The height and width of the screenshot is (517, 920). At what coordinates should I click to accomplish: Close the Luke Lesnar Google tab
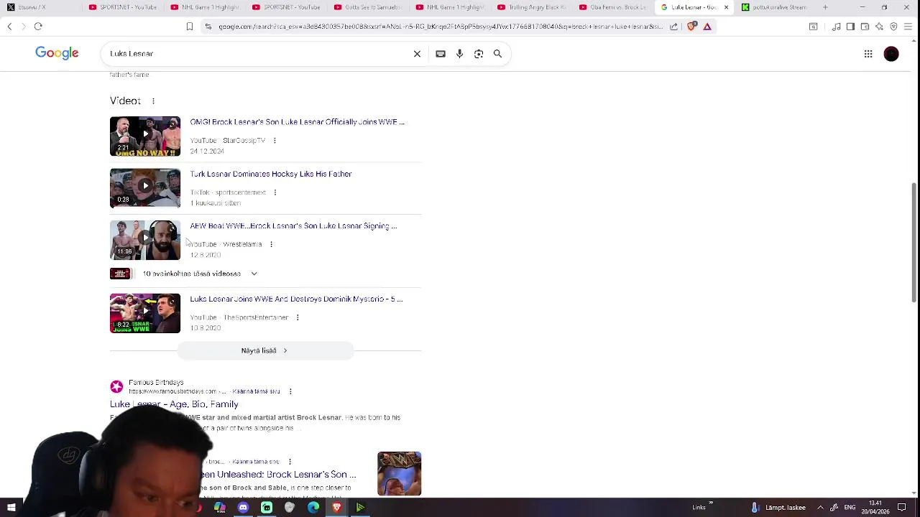(x=726, y=7)
